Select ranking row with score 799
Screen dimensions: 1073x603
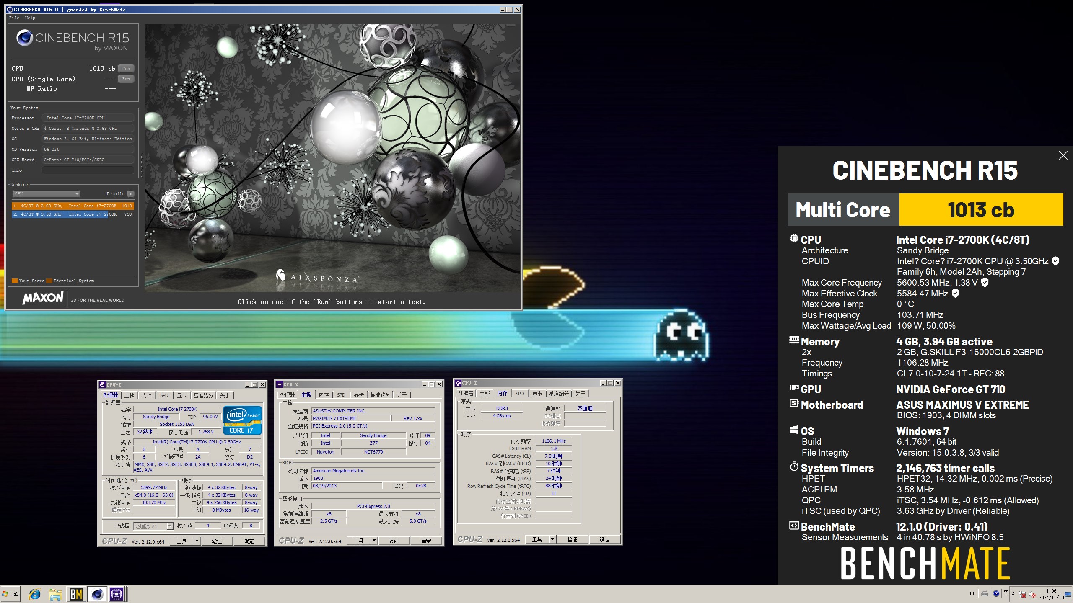pyautogui.click(x=73, y=214)
